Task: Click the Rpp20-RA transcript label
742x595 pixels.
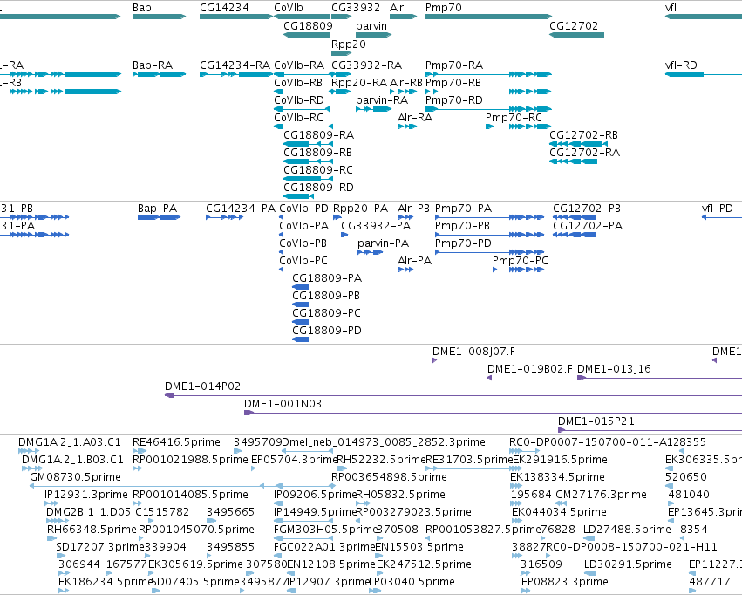Action: (359, 83)
